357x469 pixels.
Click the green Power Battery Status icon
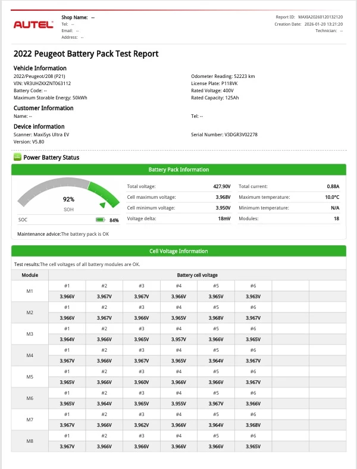[17, 157]
